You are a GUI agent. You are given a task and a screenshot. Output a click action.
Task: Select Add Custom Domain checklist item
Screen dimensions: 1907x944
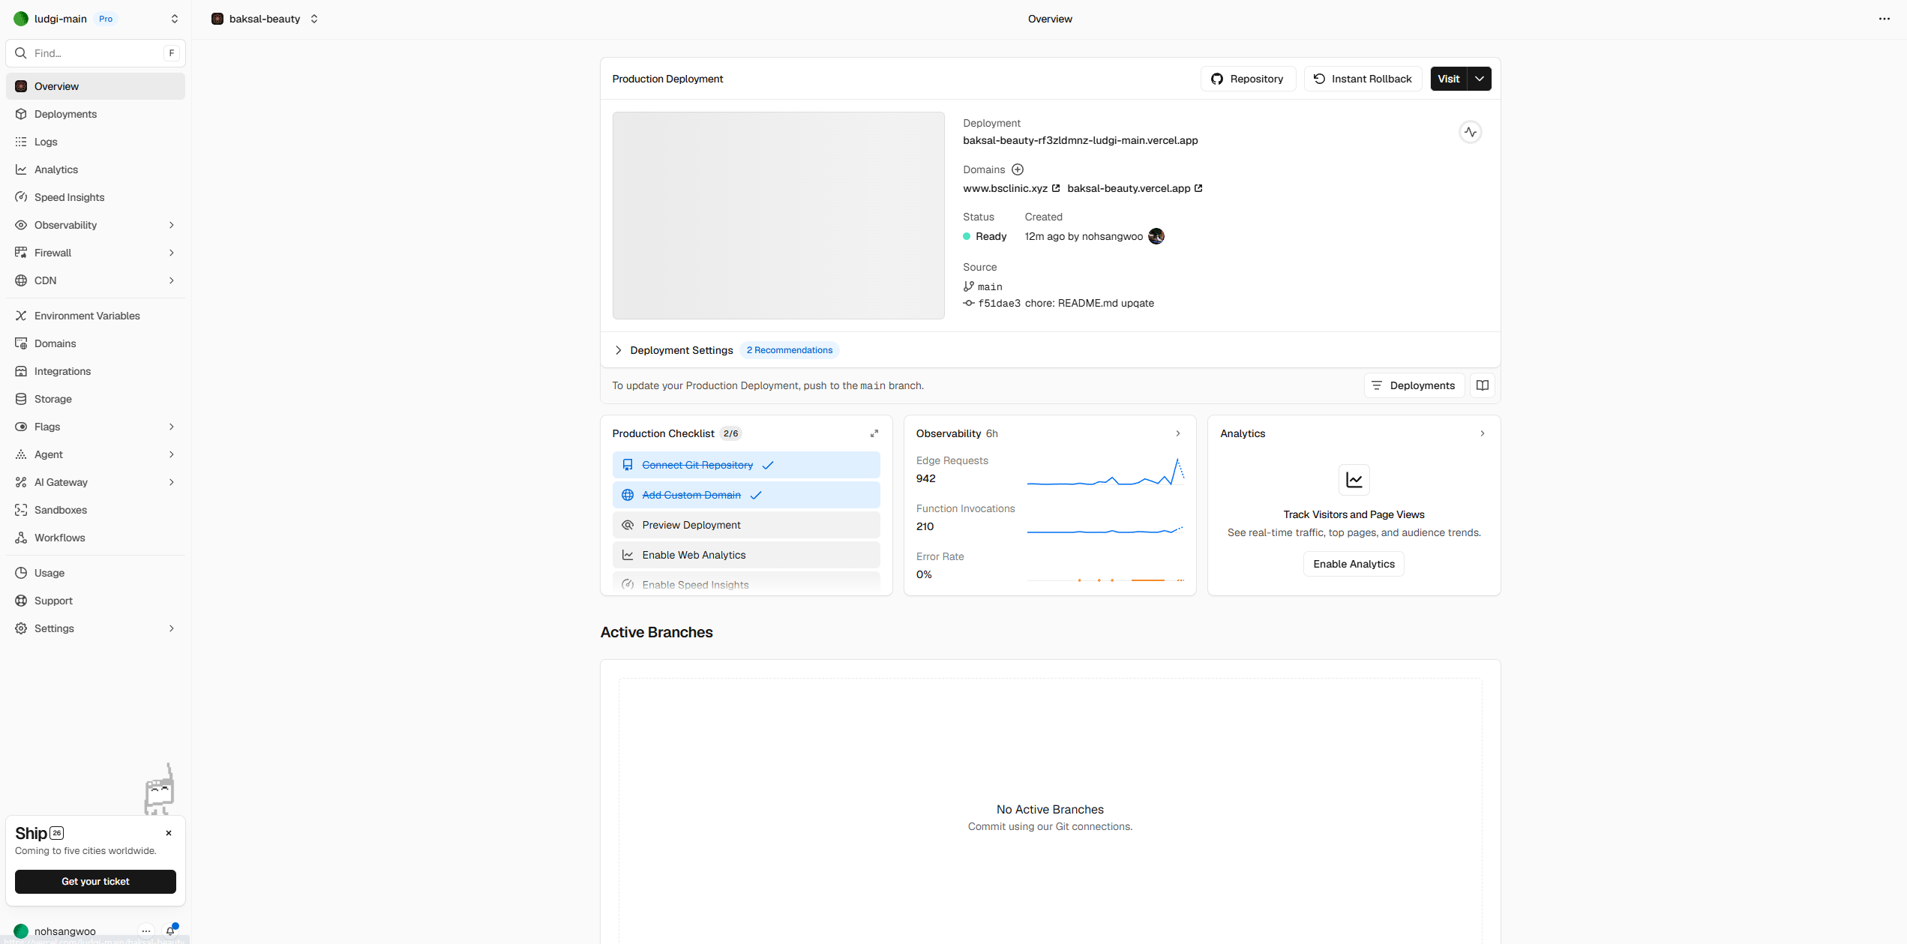point(746,495)
